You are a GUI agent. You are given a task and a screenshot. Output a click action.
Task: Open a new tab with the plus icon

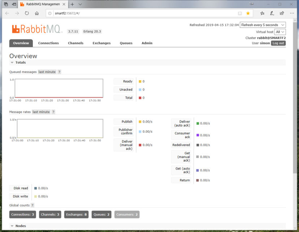[x=72, y=4]
